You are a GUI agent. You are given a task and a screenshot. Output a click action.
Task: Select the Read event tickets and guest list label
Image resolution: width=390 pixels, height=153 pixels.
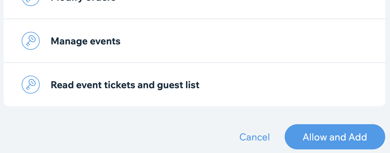coord(125,85)
